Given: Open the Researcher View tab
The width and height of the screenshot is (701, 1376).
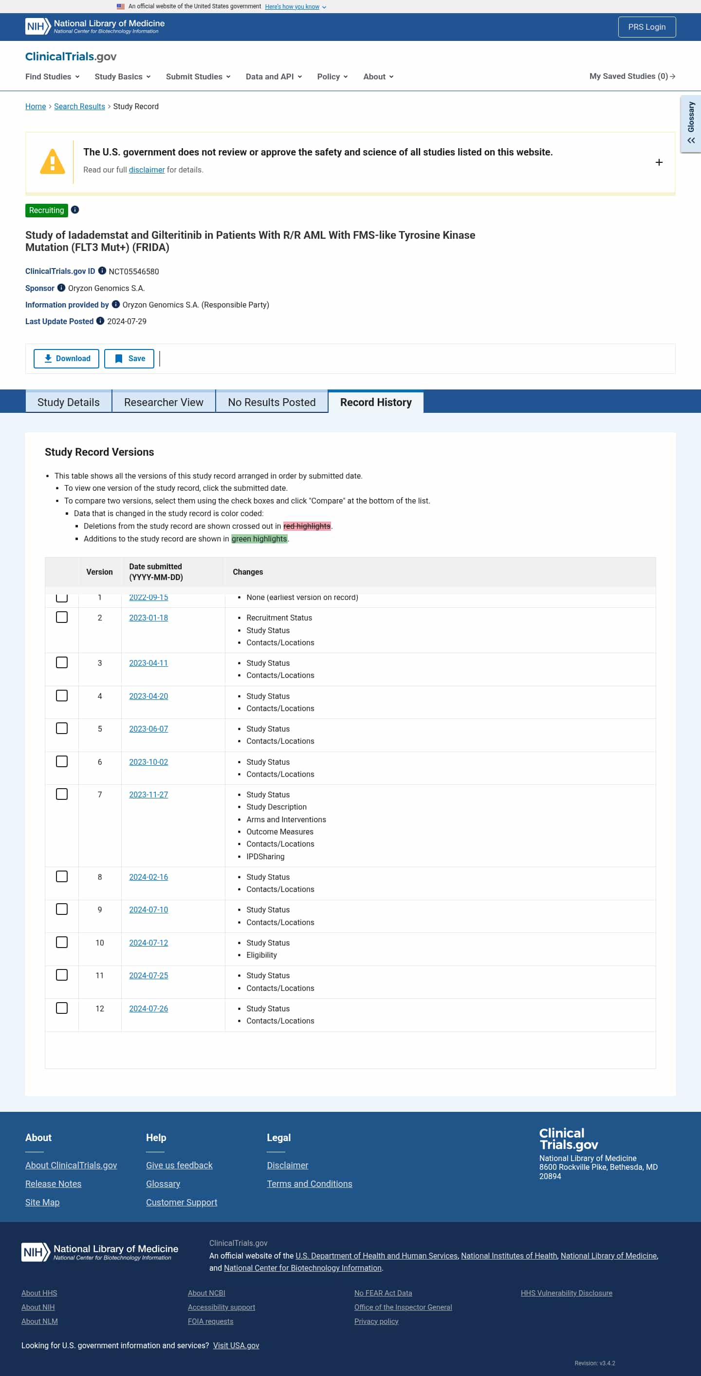Looking at the screenshot, I should pos(163,402).
